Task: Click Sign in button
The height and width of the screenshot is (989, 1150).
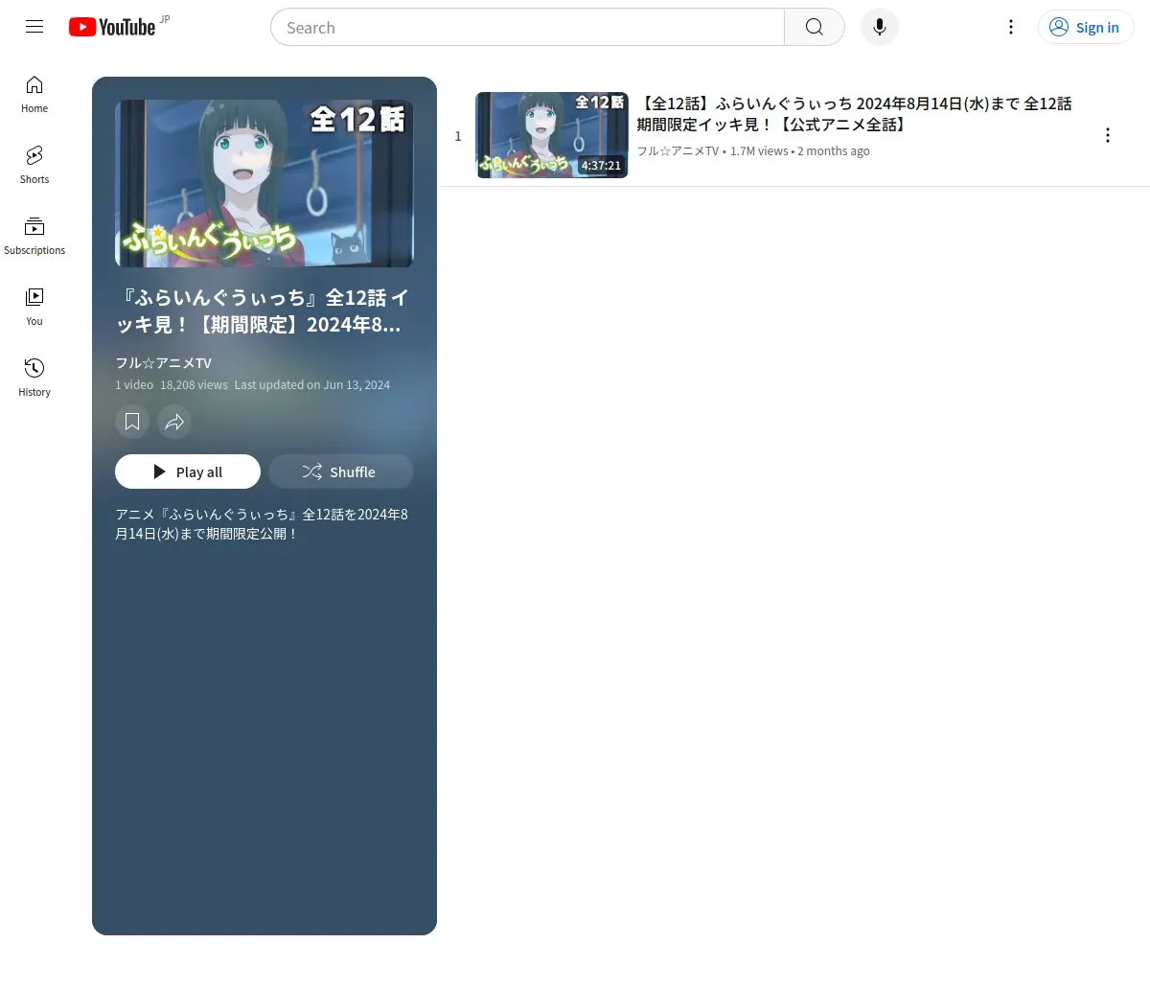Action: [x=1086, y=27]
